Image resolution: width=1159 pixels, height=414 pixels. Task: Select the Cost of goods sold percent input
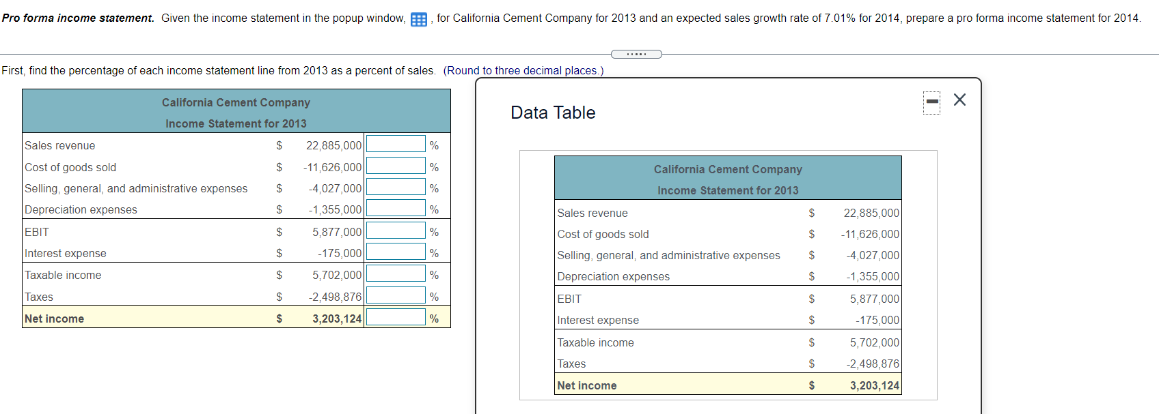coord(396,166)
